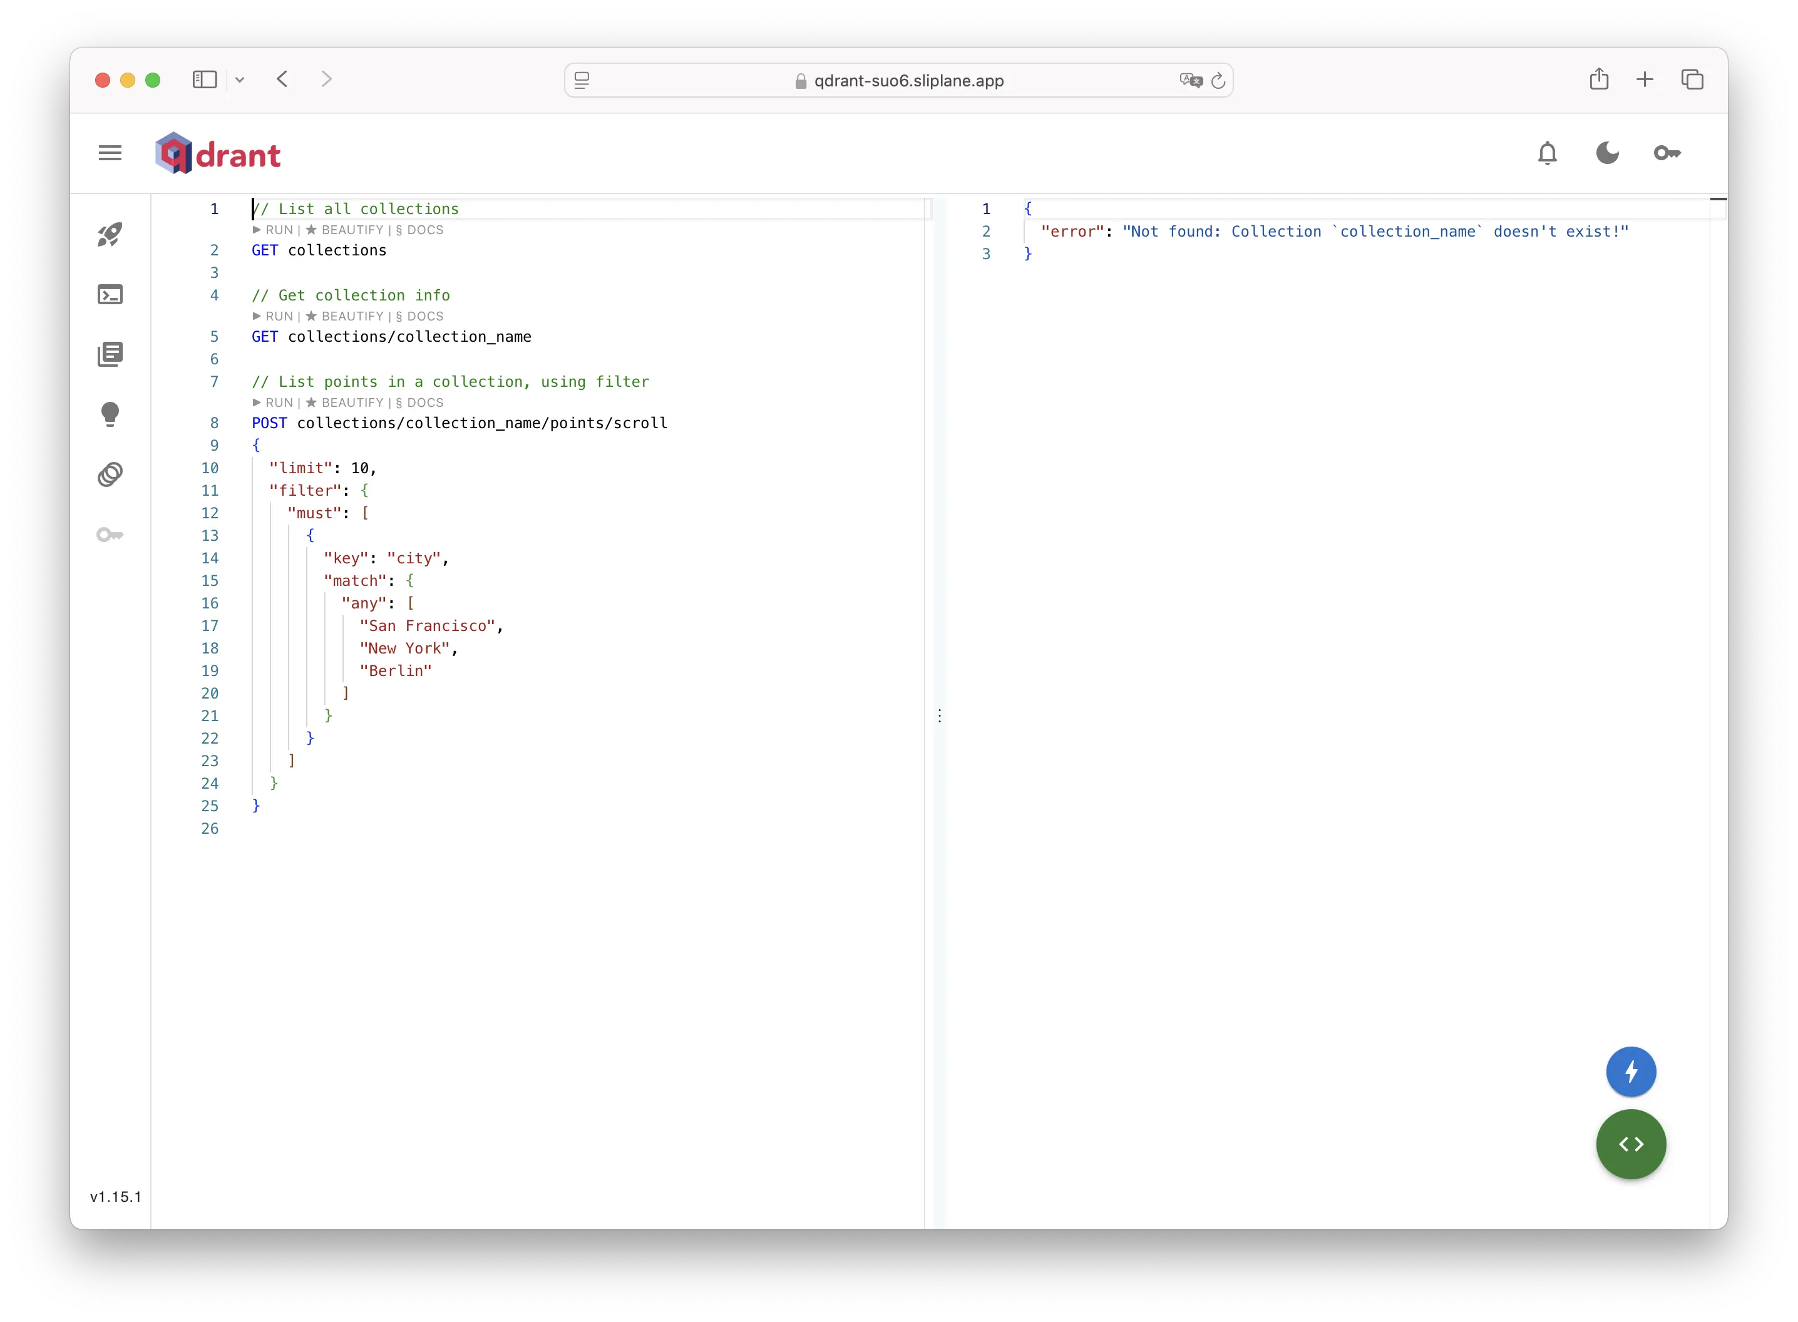Toggle dark mode with moon icon
1798x1322 pixels.
pos(1607,153)
